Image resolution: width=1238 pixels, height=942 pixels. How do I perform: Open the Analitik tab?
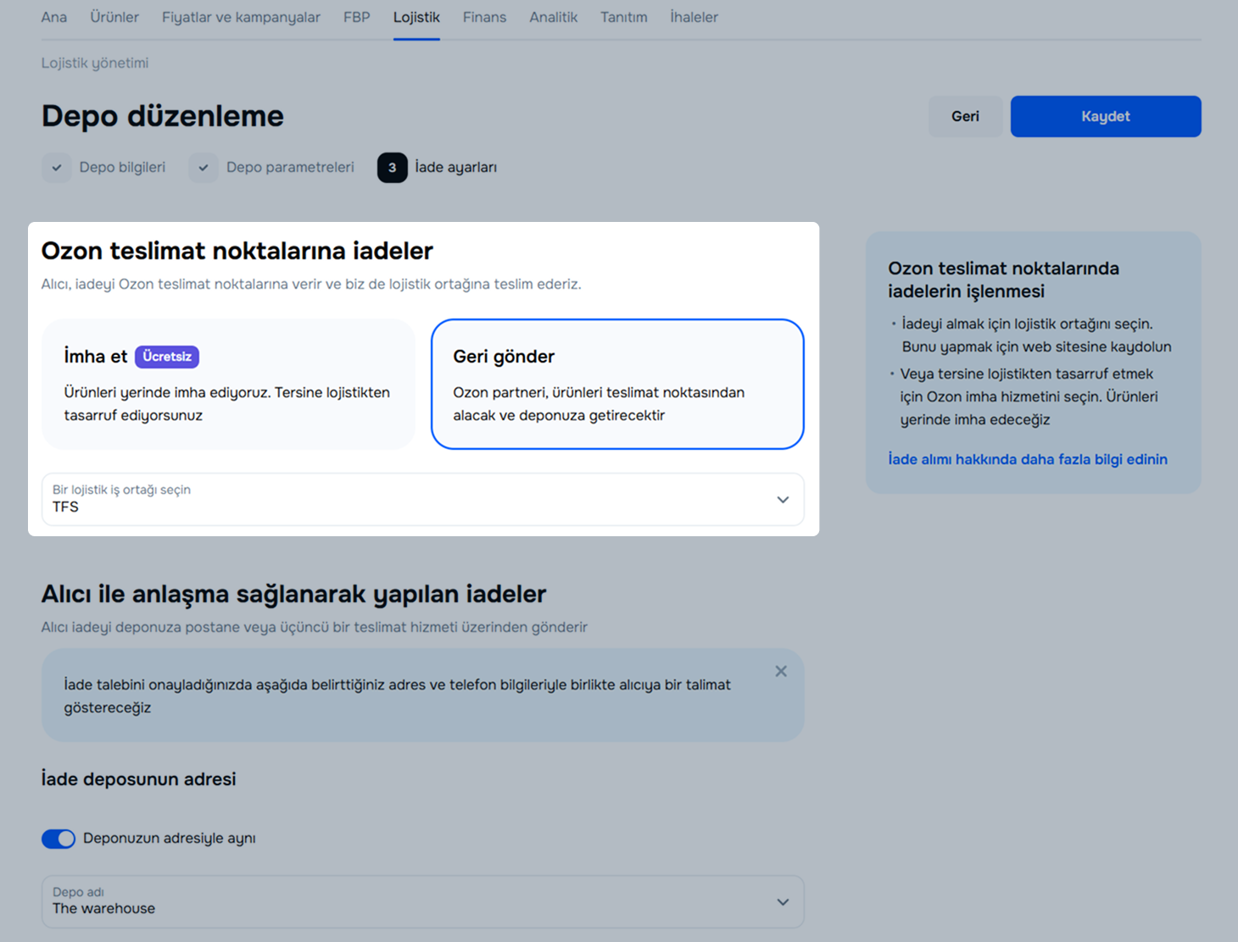(553, 17)
